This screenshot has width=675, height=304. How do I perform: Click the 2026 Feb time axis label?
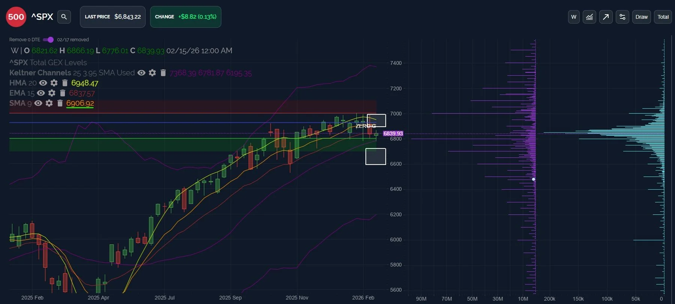click(363, 298)
